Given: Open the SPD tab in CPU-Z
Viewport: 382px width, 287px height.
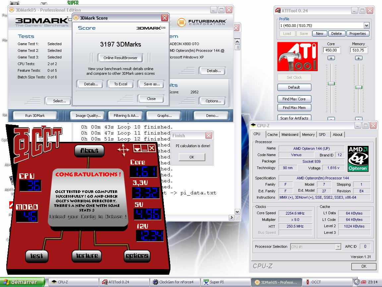Looking at the screenshot, I should click(322, 135).
